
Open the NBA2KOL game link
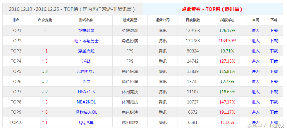click(x=86, y=102)
